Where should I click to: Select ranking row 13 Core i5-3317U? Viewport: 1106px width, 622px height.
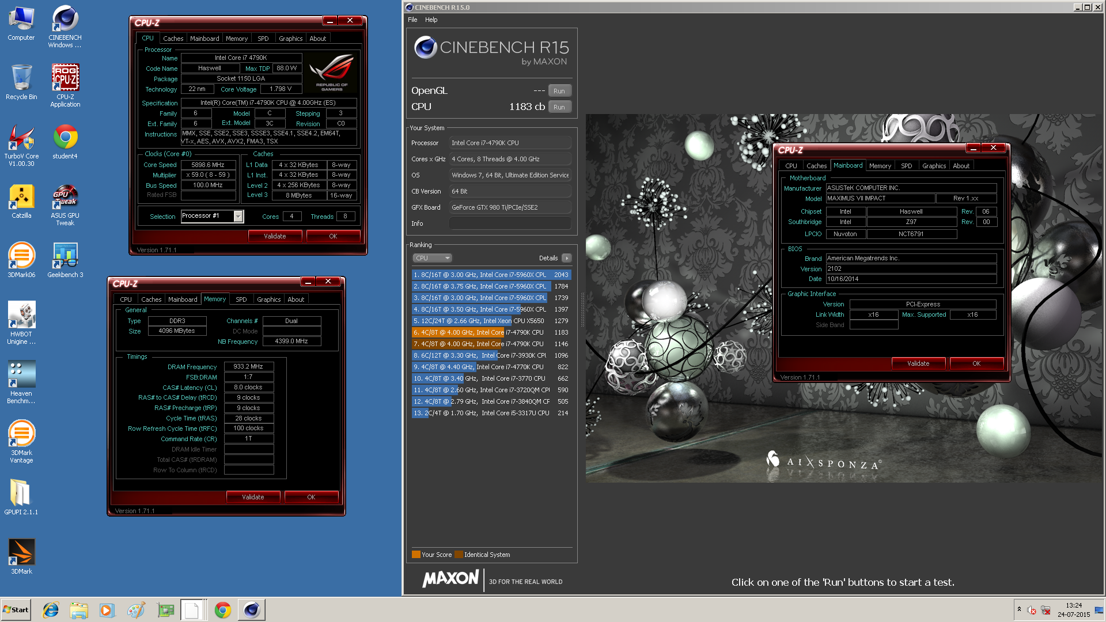(491, 413)
